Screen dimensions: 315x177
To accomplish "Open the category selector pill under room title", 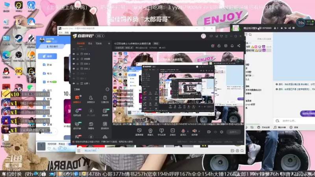I will coord(124,48).
